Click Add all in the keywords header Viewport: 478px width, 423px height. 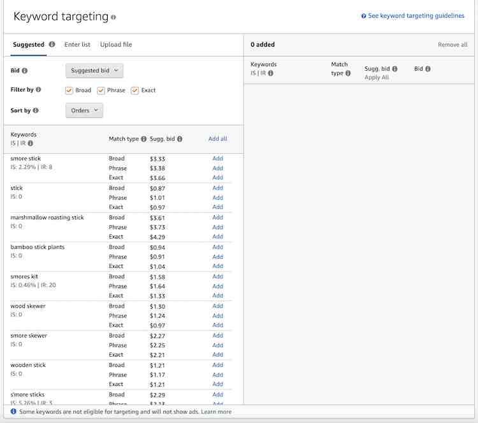coord(218,138)
